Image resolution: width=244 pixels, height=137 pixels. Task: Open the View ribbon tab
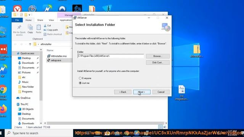[x=51, y=20]
